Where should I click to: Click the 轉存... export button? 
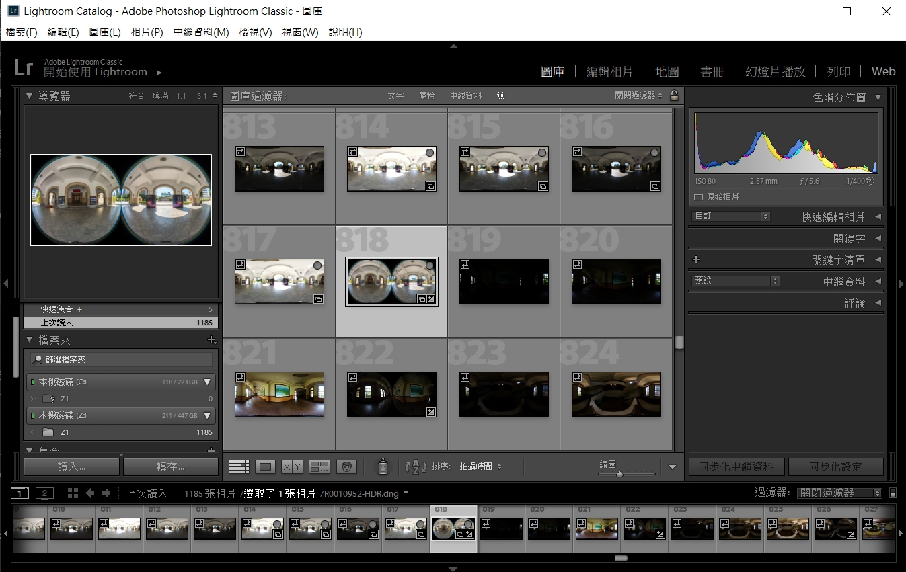pos(171,466)
